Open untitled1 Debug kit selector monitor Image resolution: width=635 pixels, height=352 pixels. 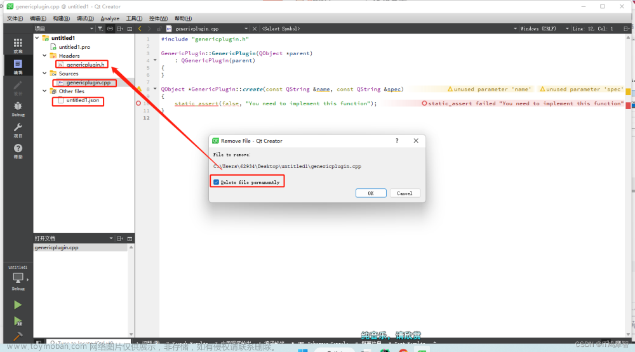pos(18,279)
